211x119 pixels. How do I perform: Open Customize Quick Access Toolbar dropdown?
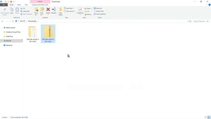(x=14, y=2)
